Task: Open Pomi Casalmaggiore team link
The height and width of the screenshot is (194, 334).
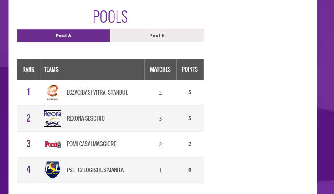Action: click(91, 144)
